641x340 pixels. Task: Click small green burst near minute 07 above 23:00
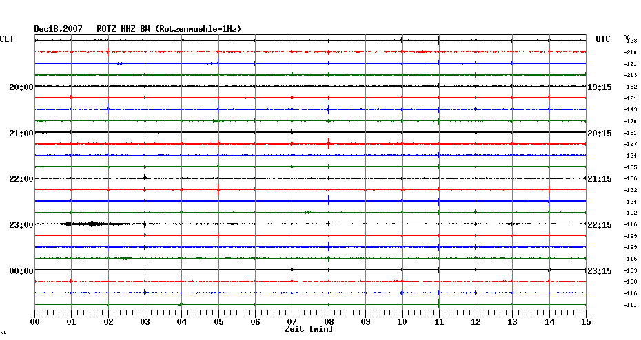click(308, 212)
